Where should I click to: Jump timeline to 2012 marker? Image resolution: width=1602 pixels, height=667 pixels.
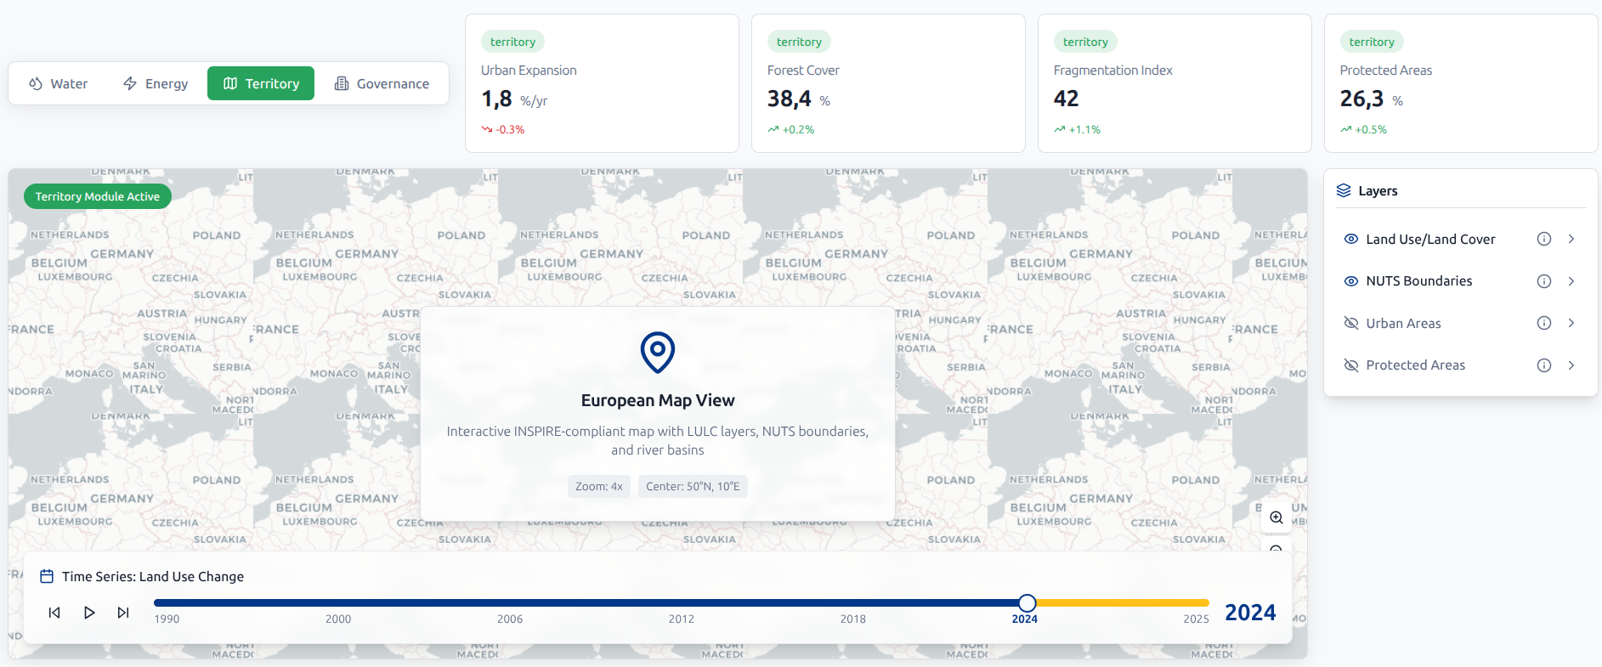[x=682, y=619]
